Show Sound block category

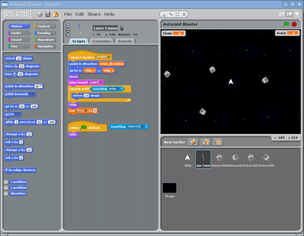(x=19, y=40)
